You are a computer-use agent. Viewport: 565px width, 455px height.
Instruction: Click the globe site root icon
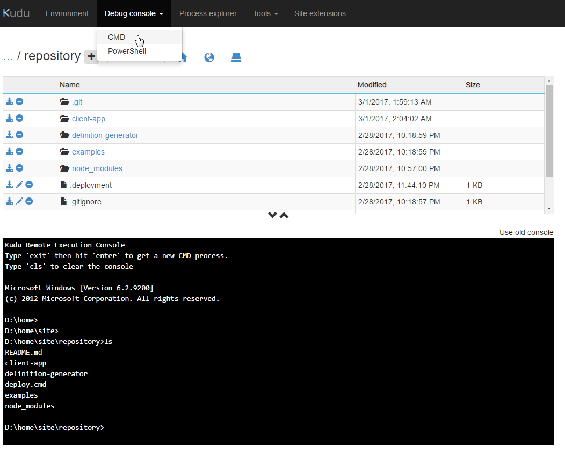pyautogui.click(x=209, y=57)
